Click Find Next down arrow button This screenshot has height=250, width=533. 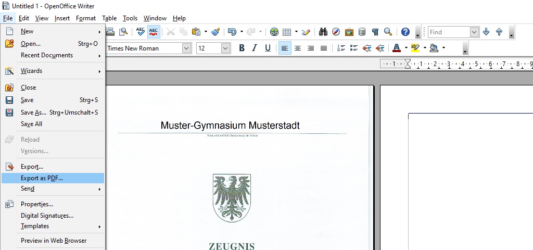tap(486, 32)
